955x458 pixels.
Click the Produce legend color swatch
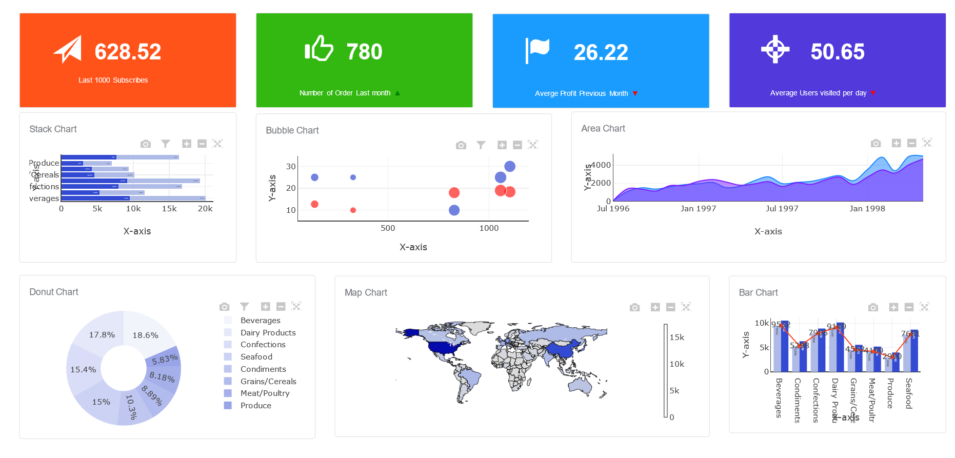click(228, 406)
